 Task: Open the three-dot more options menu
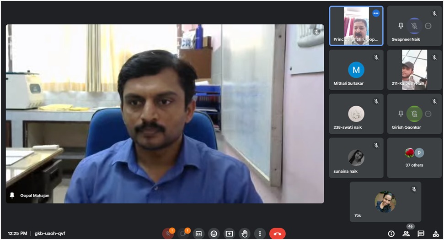point(260,234)
